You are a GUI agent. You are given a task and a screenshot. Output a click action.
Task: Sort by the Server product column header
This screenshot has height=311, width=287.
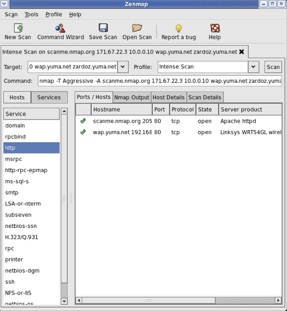250,109
